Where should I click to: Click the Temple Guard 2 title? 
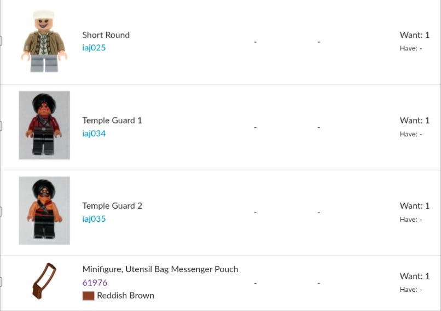point(112,206)
